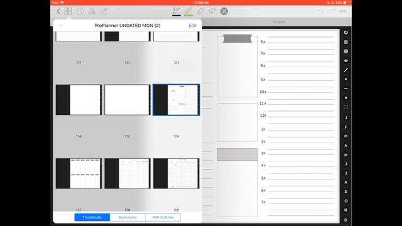This screenshot has height=226, width=402.
Task: Tap the filled circle icon on planner sidebar
Action: [346, 51]
